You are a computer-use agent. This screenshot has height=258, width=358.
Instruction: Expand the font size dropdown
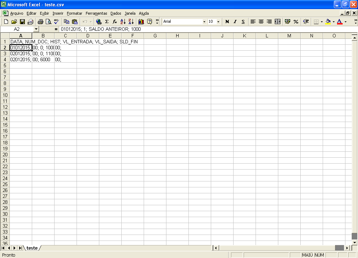[218, 22]
